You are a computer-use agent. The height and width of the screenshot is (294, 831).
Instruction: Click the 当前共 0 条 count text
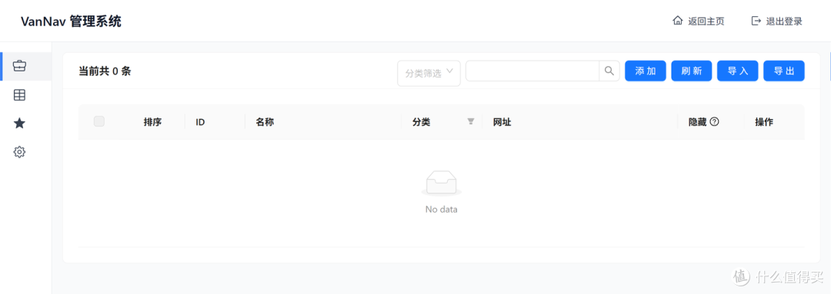click(x=105, y=71)
